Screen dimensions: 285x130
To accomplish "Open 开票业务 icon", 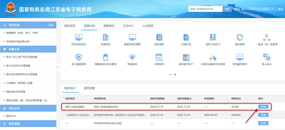I will 159,57.
